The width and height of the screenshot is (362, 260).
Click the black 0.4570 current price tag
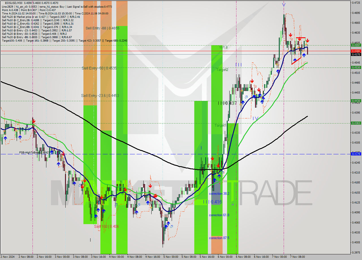pos(356,54)
